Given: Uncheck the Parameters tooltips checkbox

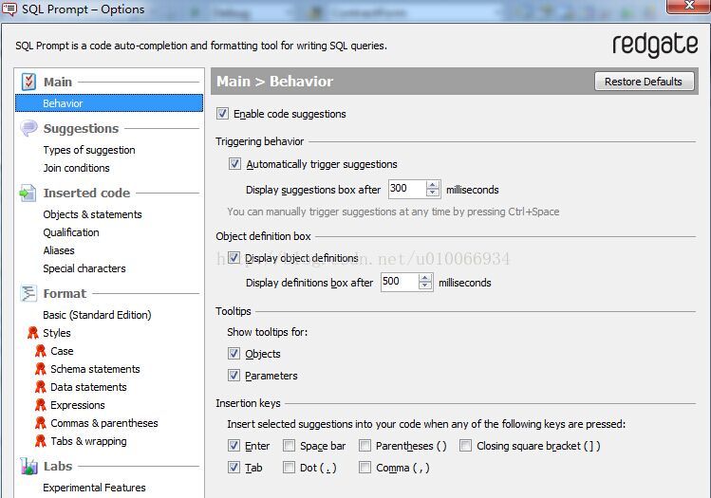Looking at the screenshot, I should [234, 376].
